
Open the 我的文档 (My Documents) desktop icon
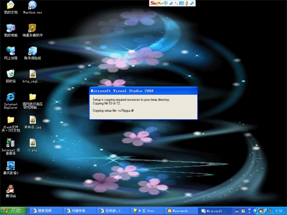coord(11,7)
